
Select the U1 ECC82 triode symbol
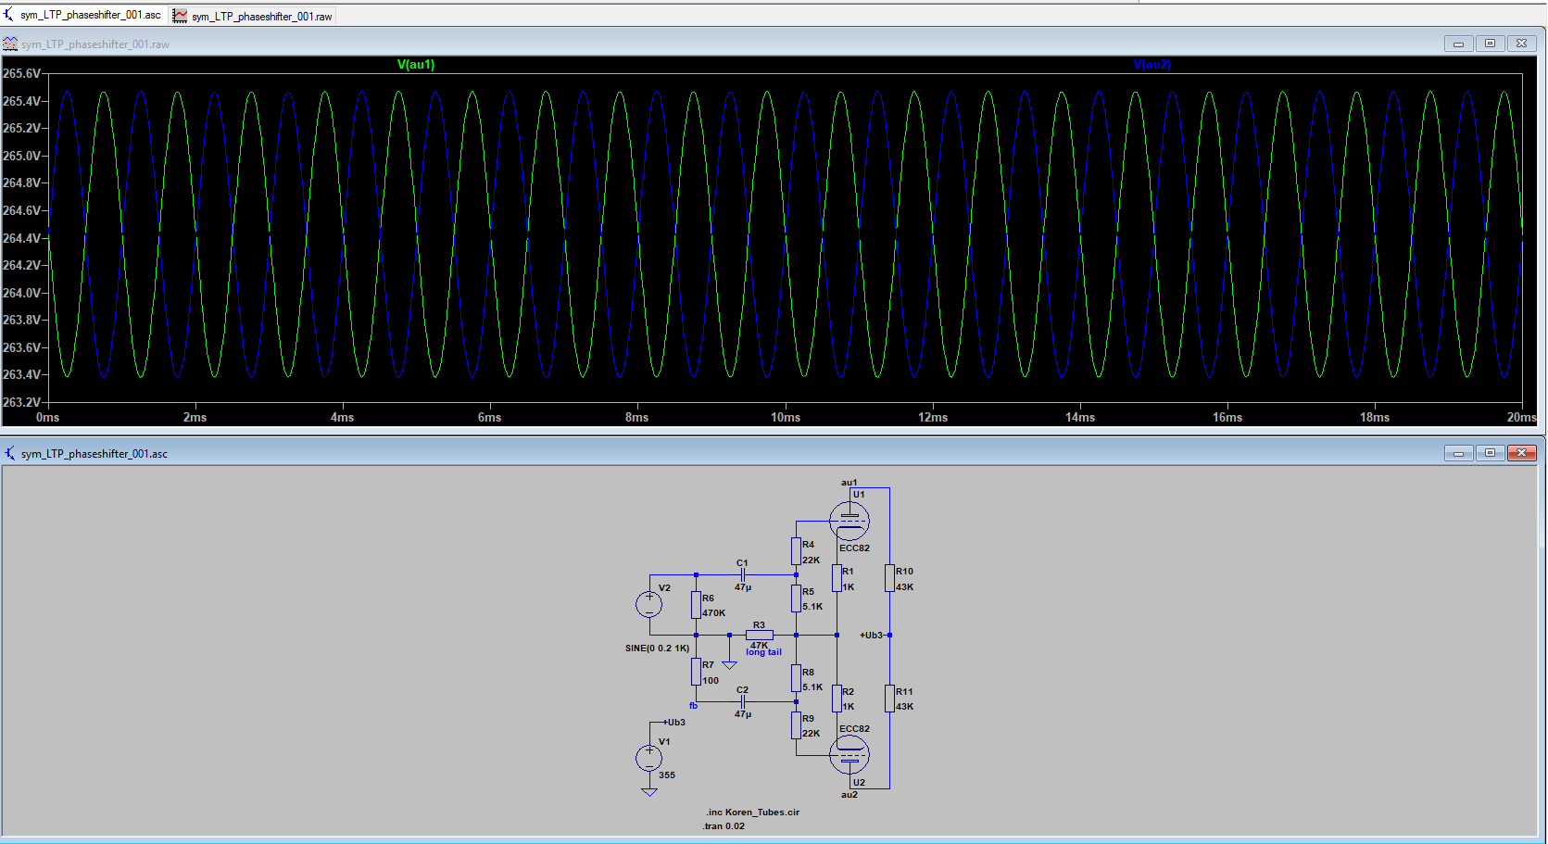850,522
